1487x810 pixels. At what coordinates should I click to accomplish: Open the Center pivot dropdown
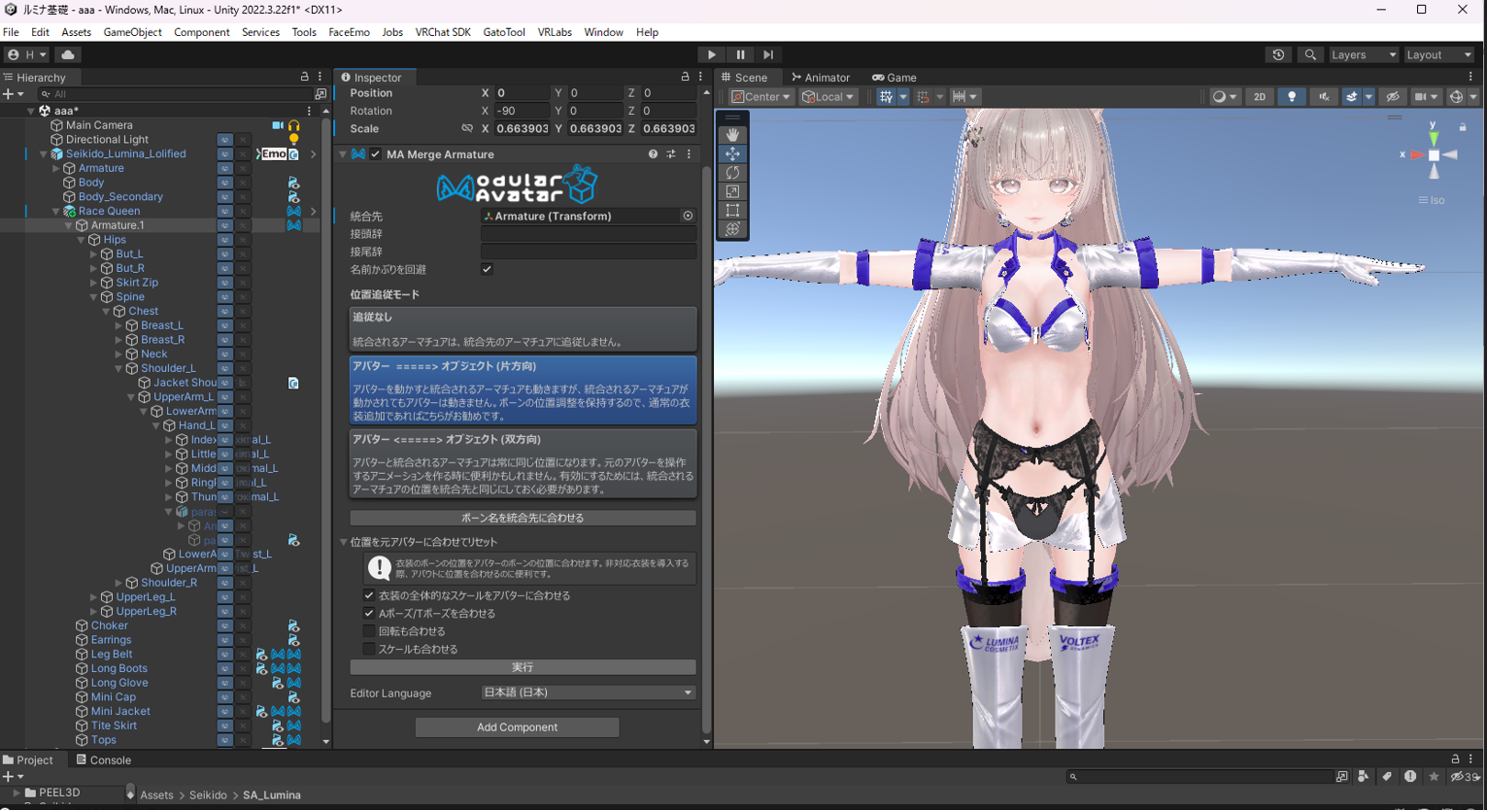pyautogui.click(x=761, y=97)
